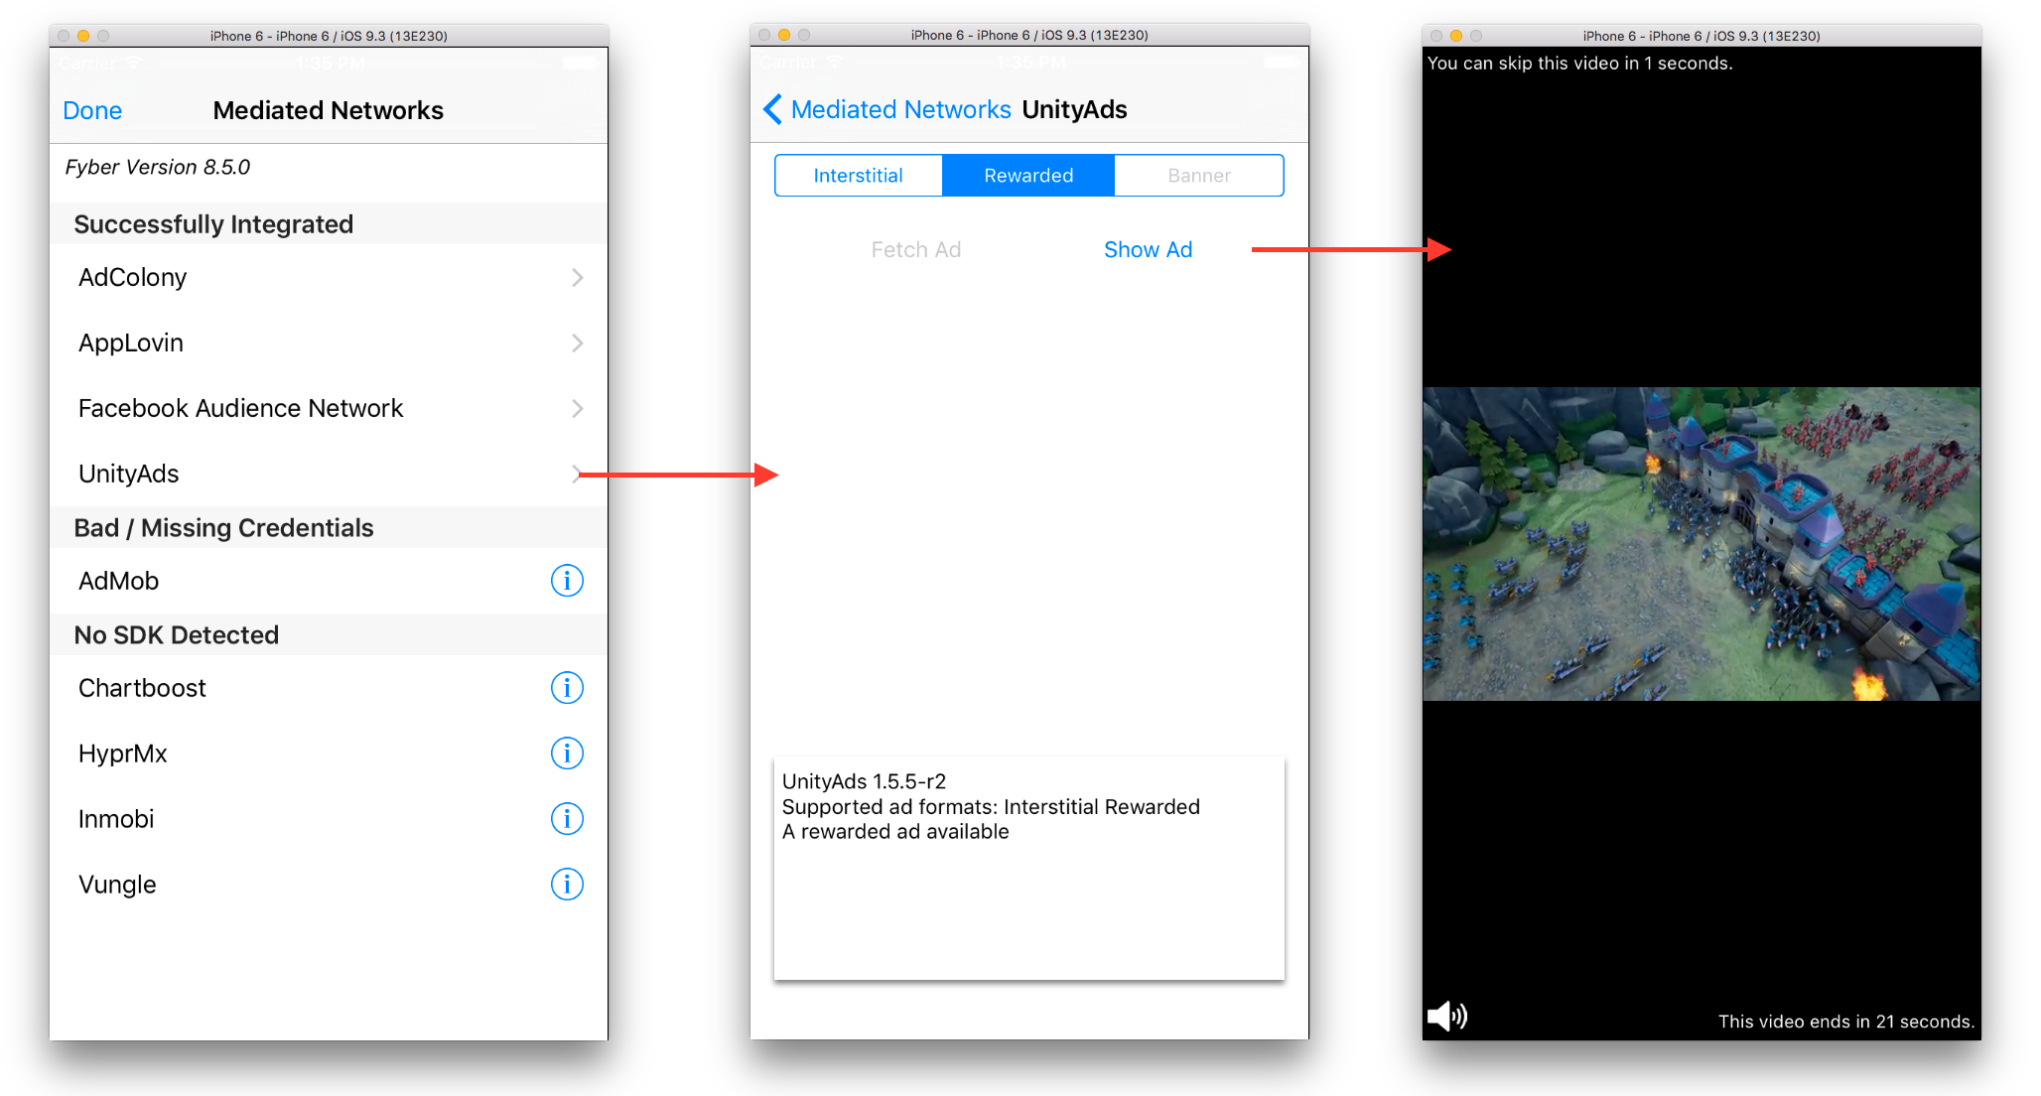Tap the info icon next to Inmobi
This screenshot has height=1096, width=2041.
tap(567, 819)
